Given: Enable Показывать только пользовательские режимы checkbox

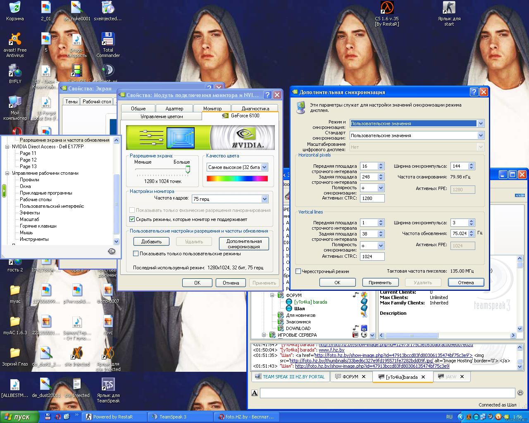Looking at the screenshot, I should click(x=136, y=254).
